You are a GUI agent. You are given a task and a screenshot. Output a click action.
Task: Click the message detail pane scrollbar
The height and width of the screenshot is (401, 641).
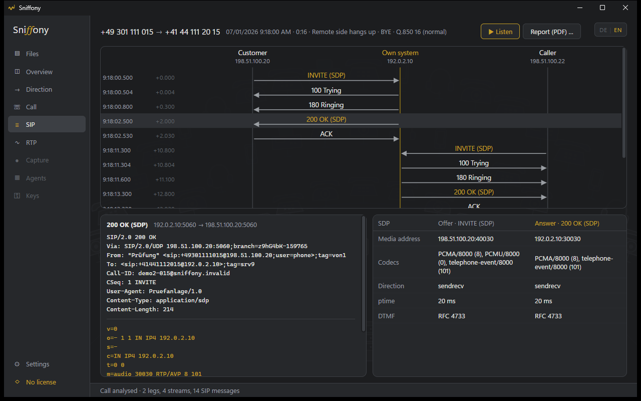[x=364, y=274]
